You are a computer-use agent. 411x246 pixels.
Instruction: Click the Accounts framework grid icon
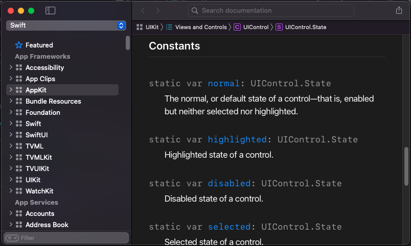19,213
